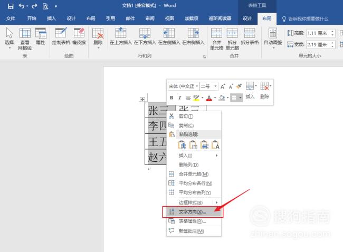Select 文字方向(X)... Text Direction

(x=194, y=212)
